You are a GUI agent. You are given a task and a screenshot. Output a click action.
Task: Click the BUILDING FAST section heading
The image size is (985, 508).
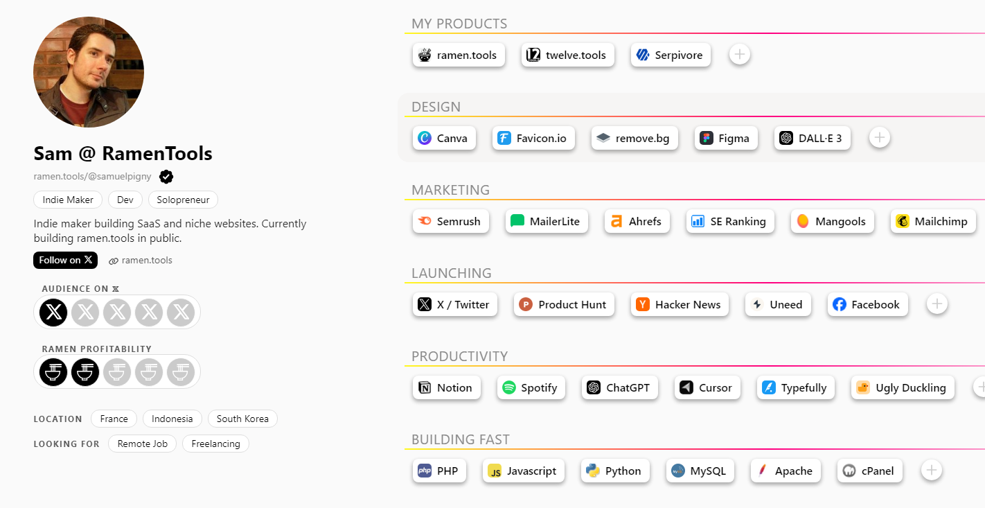click(461, 439)
